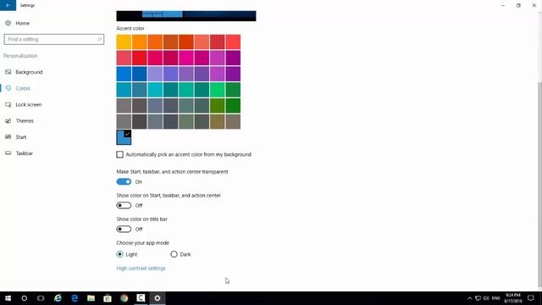Click the vertical scrollbar of Settings window
This screenshot has height=305, width=542.
(539, 185)
